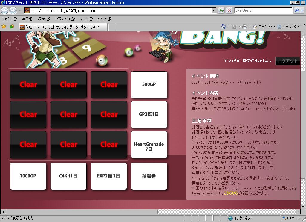Viewport: 306px width, 222px height.
Task: Click the EXP2倍 1日 prize tile
Action: point(109,176)
